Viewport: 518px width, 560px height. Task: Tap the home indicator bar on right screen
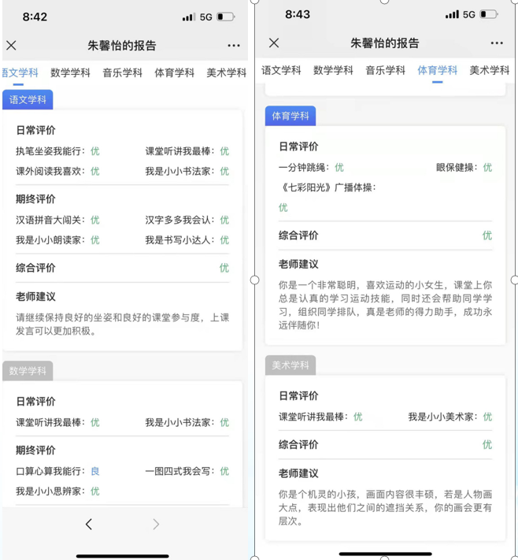click(x=385, y=554)
